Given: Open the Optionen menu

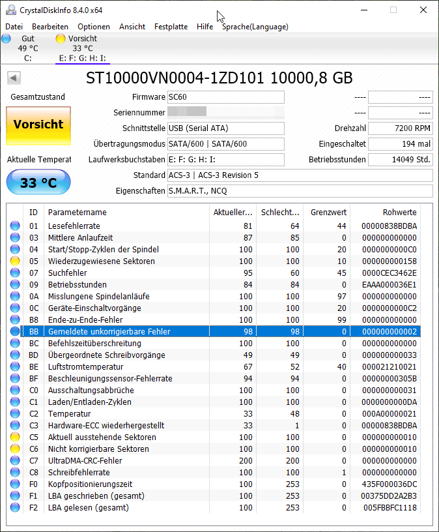Looking at the screenshot, I should 94,27.
